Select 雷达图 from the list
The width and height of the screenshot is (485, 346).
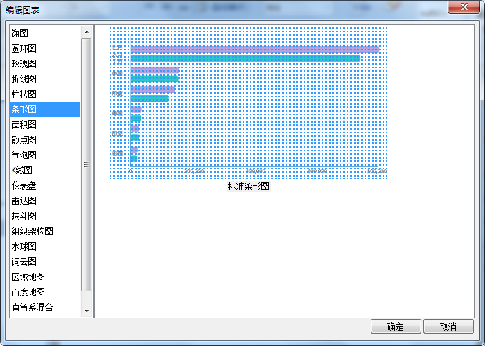coord(24,201)
